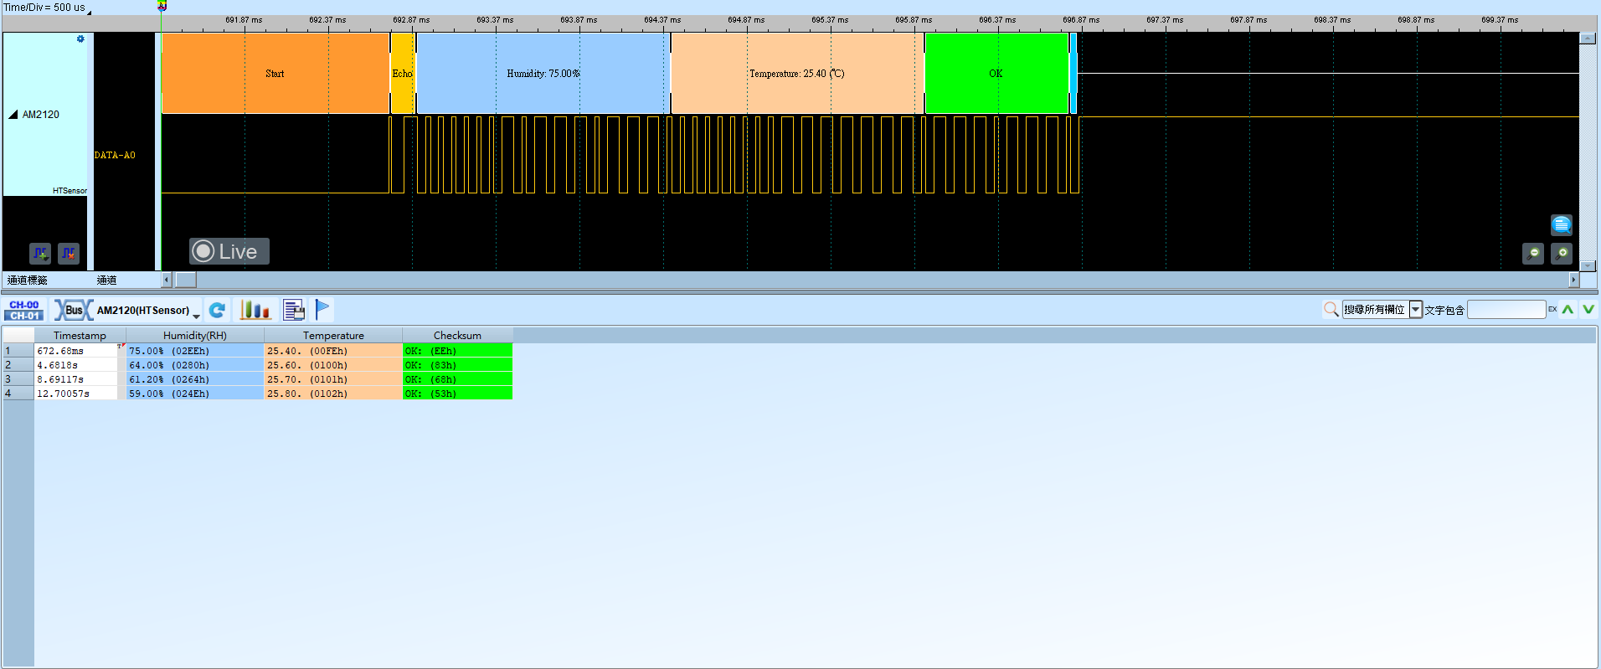Jump to next search result arrow
Image resolution: width=1601 pixels, height=669 pixels.
click(x=1588, y=310)
